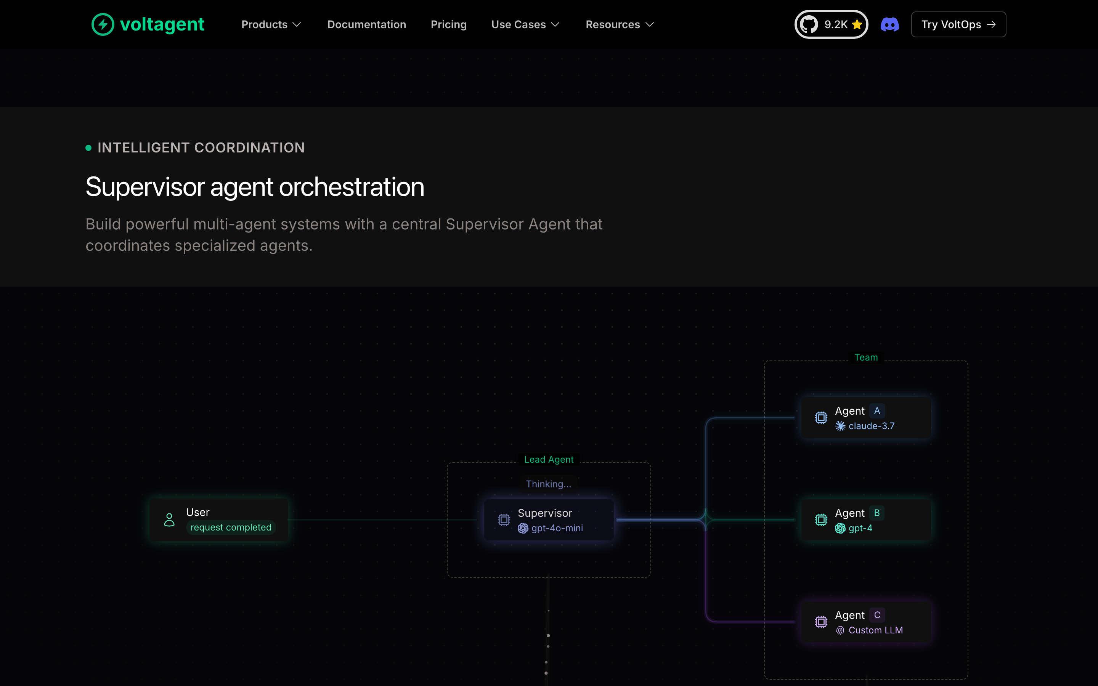Click the Agent C letter badge
Screen dimensions: 1098x686
876,615
